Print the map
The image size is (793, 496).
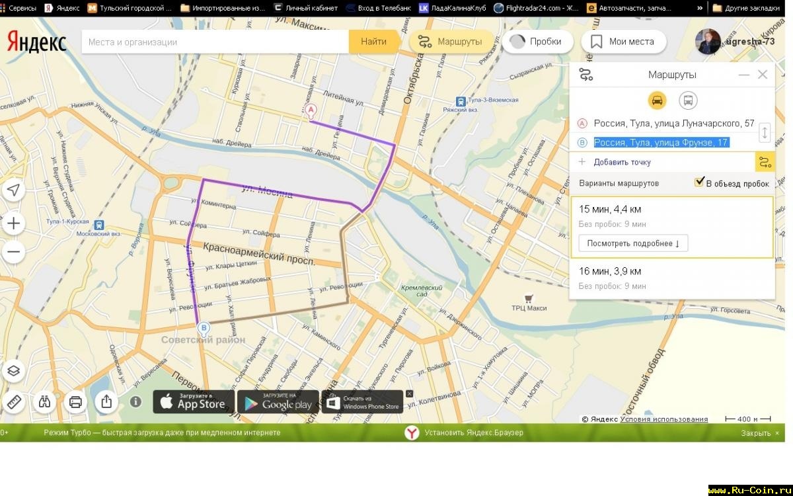point(75,401)
